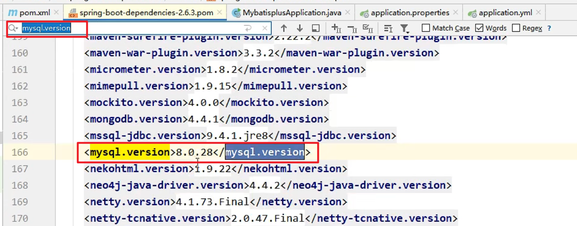Open search history dropdown magnifier
Screen dimensions: 577x226
point(13,28)
